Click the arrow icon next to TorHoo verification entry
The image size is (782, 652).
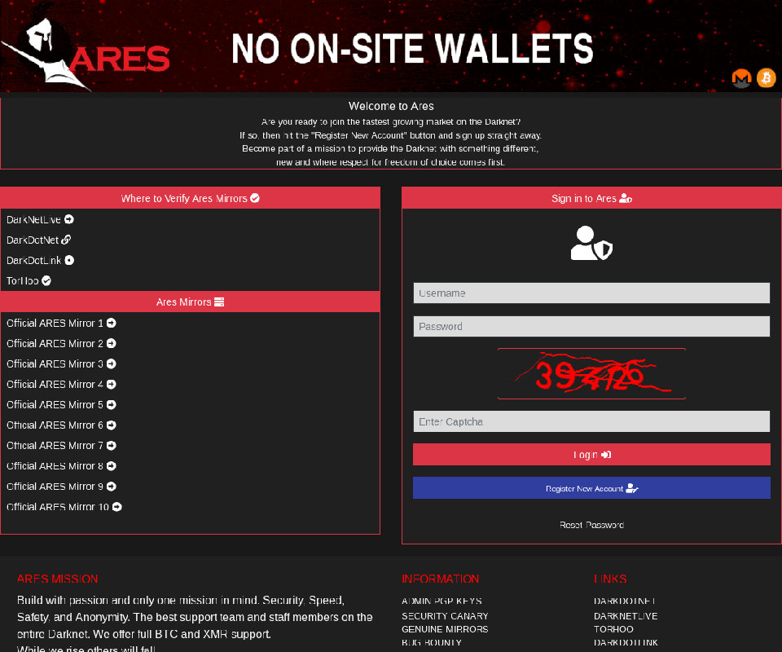pos(45,280)
